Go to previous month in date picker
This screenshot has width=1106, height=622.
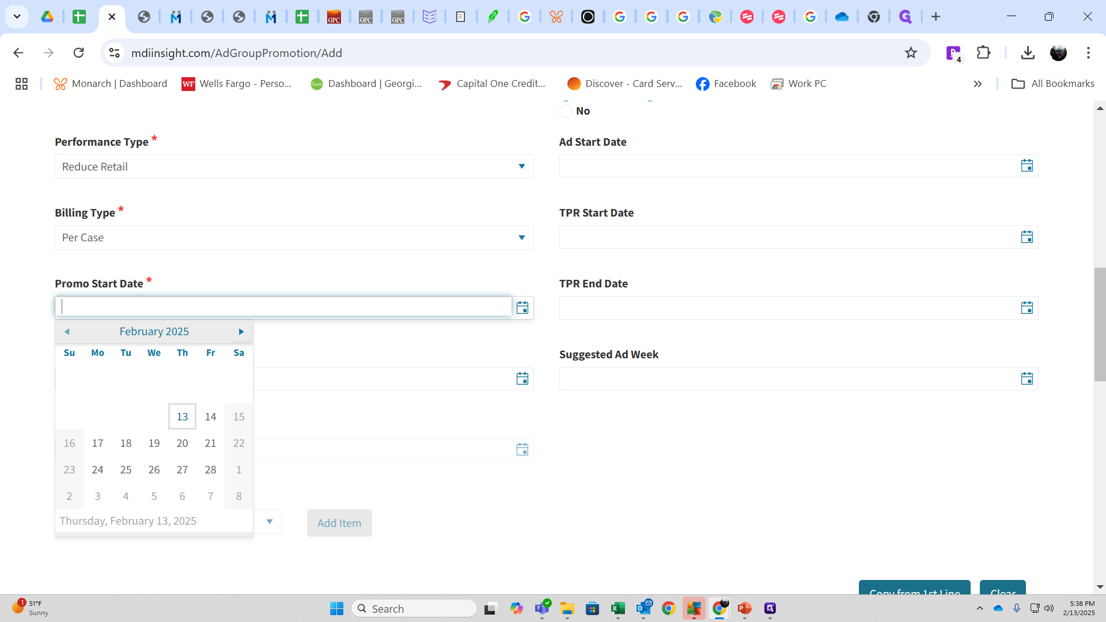[67, 331]
